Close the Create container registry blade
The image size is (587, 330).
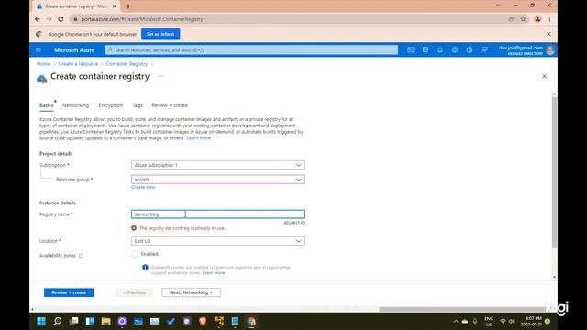[x=544, y=76]
